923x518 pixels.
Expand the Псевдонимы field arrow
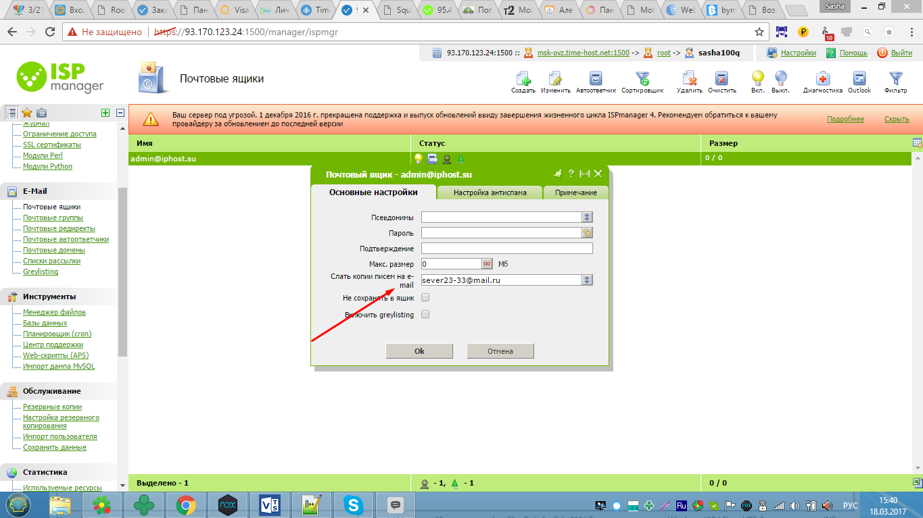point(588,217)
